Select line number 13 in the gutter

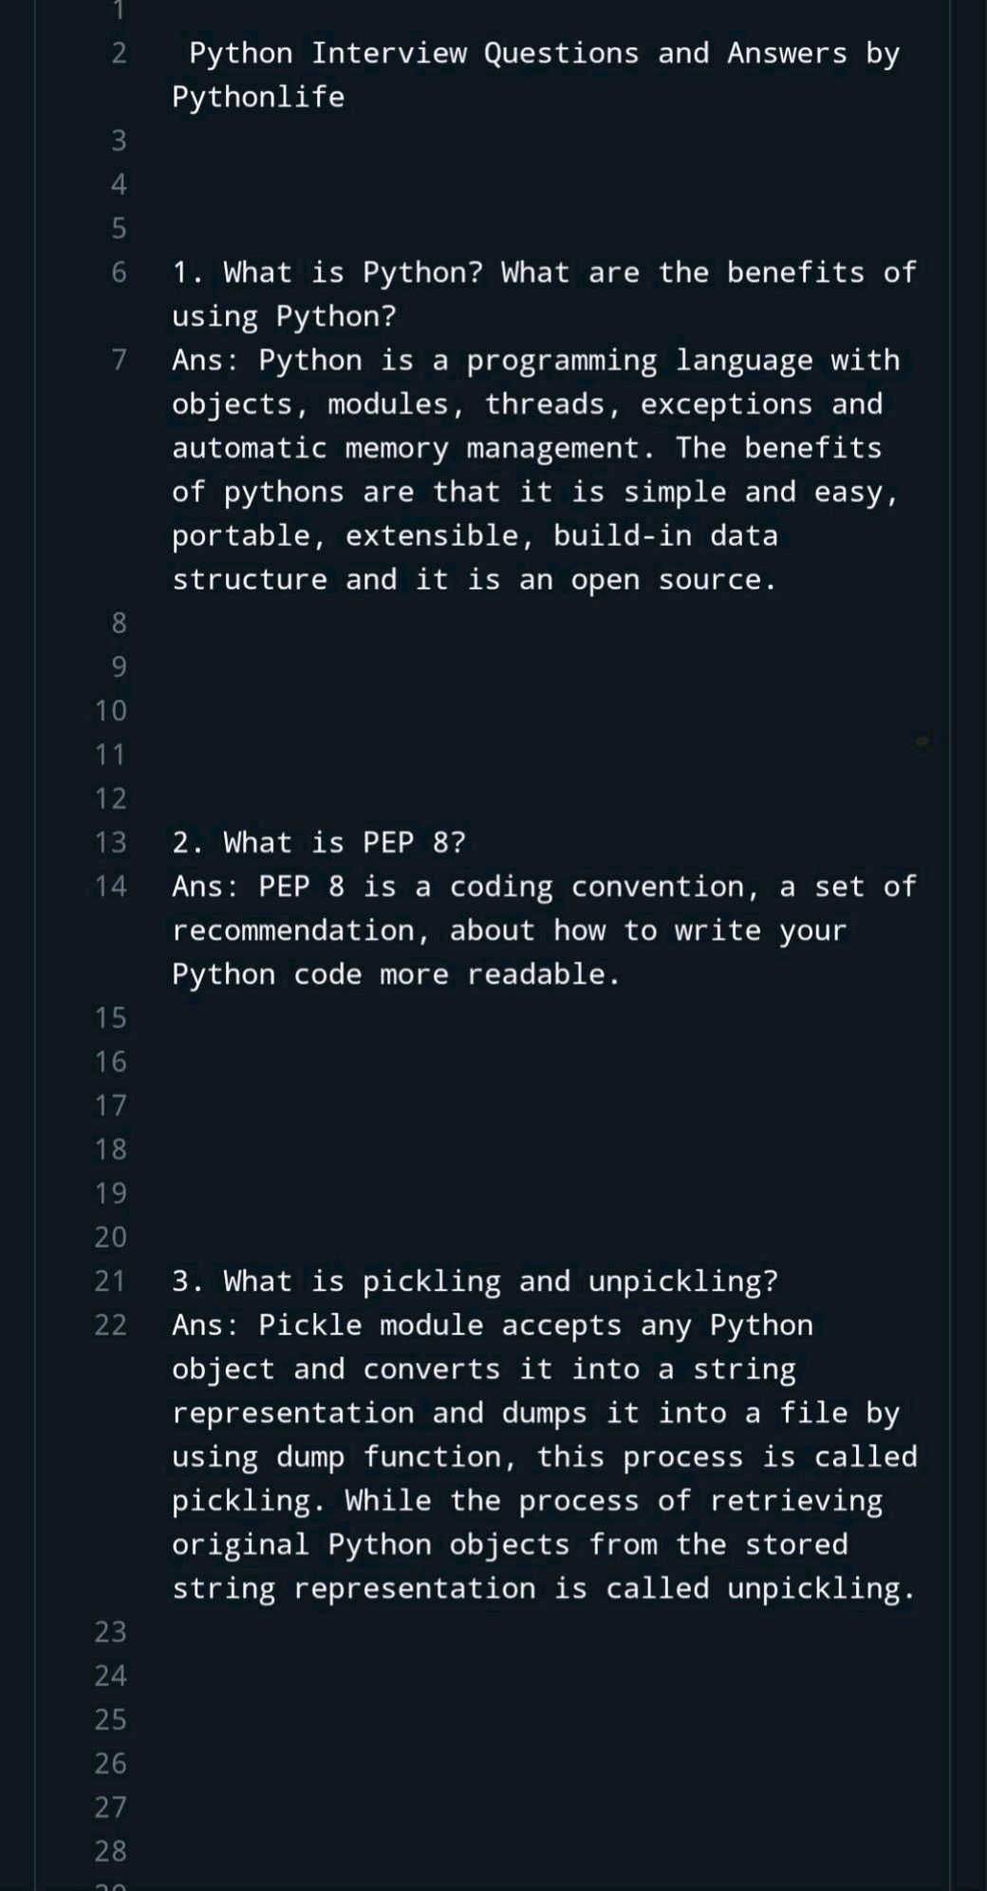pos(110,842)
